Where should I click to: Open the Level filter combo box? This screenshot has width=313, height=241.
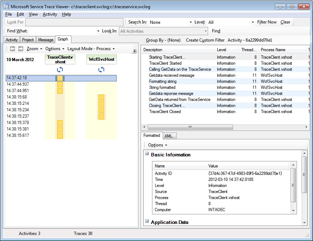tap(231, 22)
